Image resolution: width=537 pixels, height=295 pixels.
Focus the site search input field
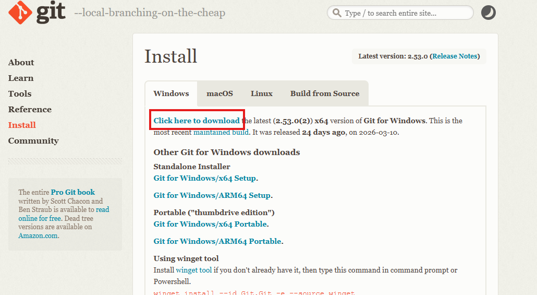tap(400, 13)
